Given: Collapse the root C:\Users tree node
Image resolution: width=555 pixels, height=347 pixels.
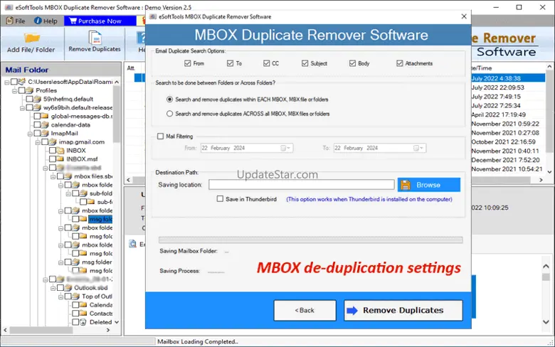Looking at the screenshot, I should tap(6, 82).
